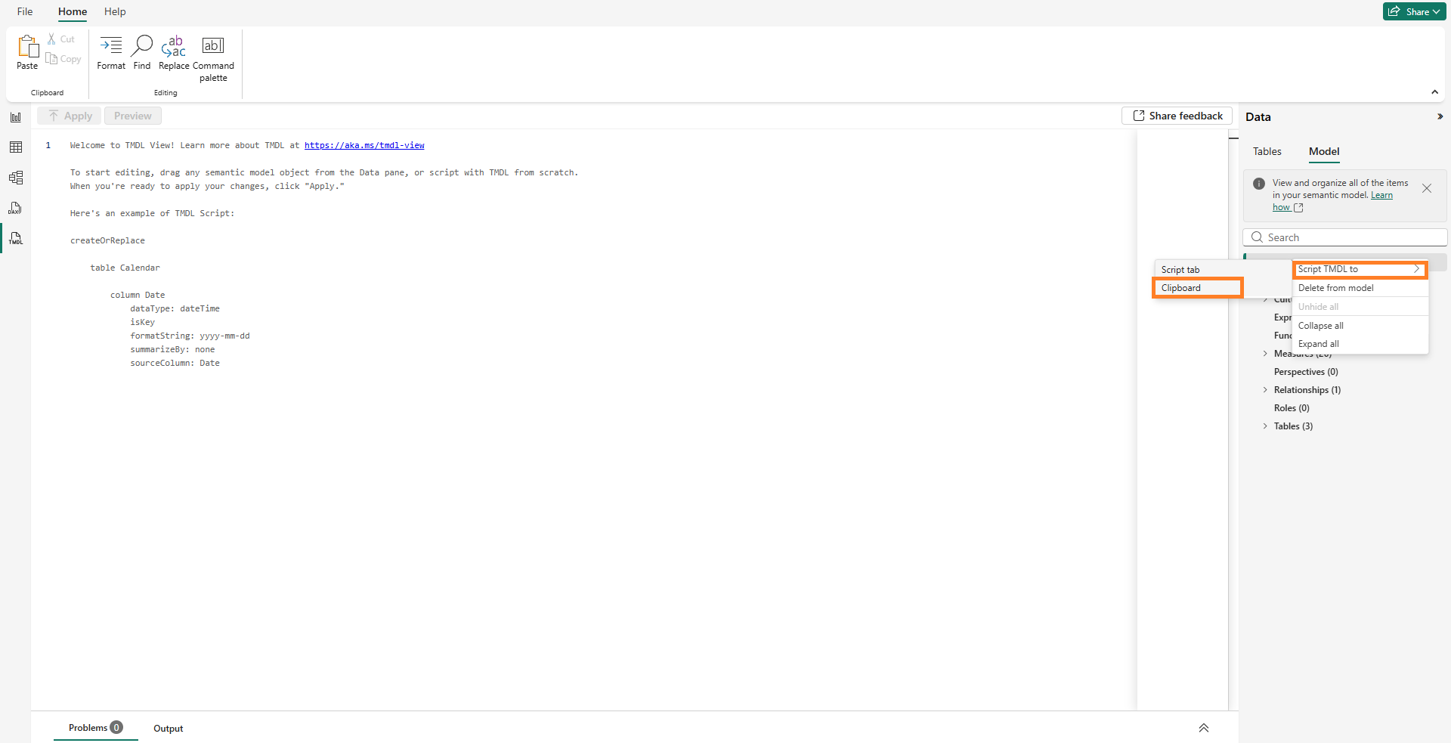The height and width of the screenshot is (743, 1451).
Task: Expand the Tables (3) node
Action: pos(1265,426)
